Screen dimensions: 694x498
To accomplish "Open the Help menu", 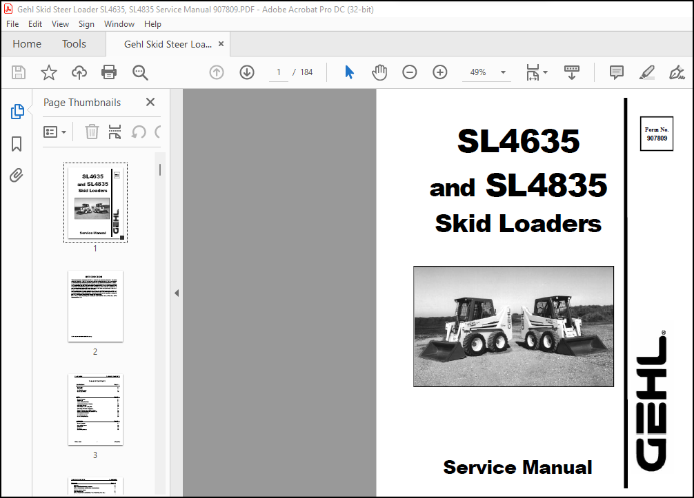I will pyautogui.click(x=152, y=24).
